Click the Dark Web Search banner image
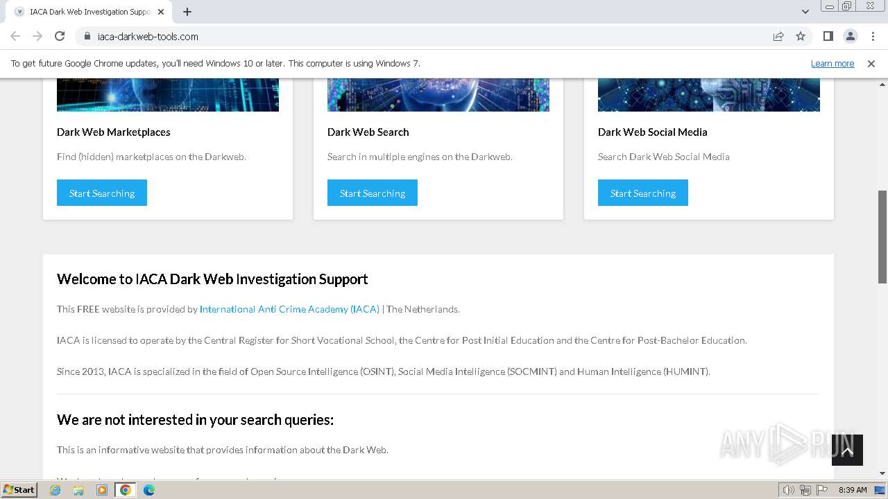 point(438,95)
